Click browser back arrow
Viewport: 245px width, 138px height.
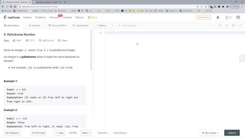point(3,7)
